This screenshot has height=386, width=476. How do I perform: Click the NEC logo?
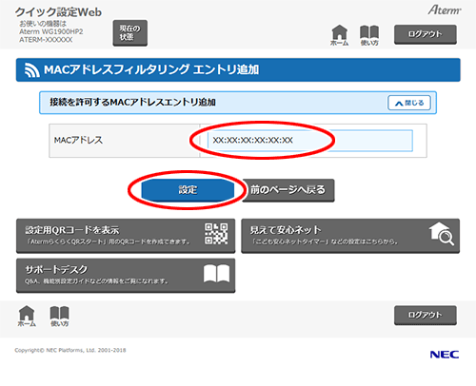tap(445, 355)
